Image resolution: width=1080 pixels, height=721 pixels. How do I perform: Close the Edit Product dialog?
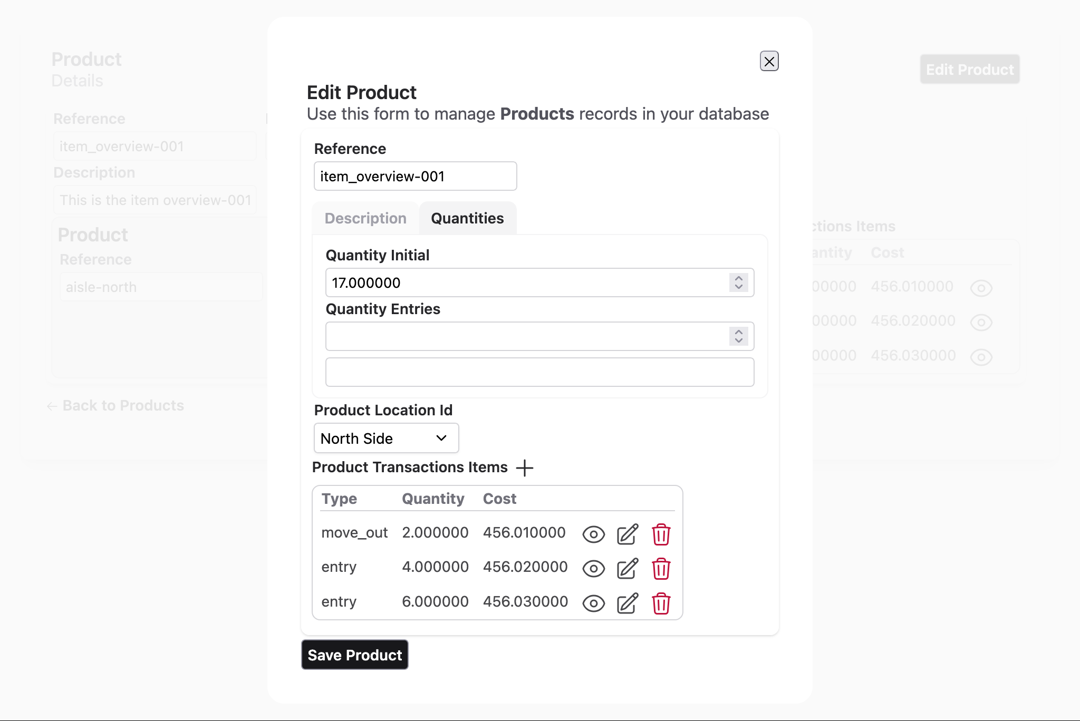pos(769,61)
